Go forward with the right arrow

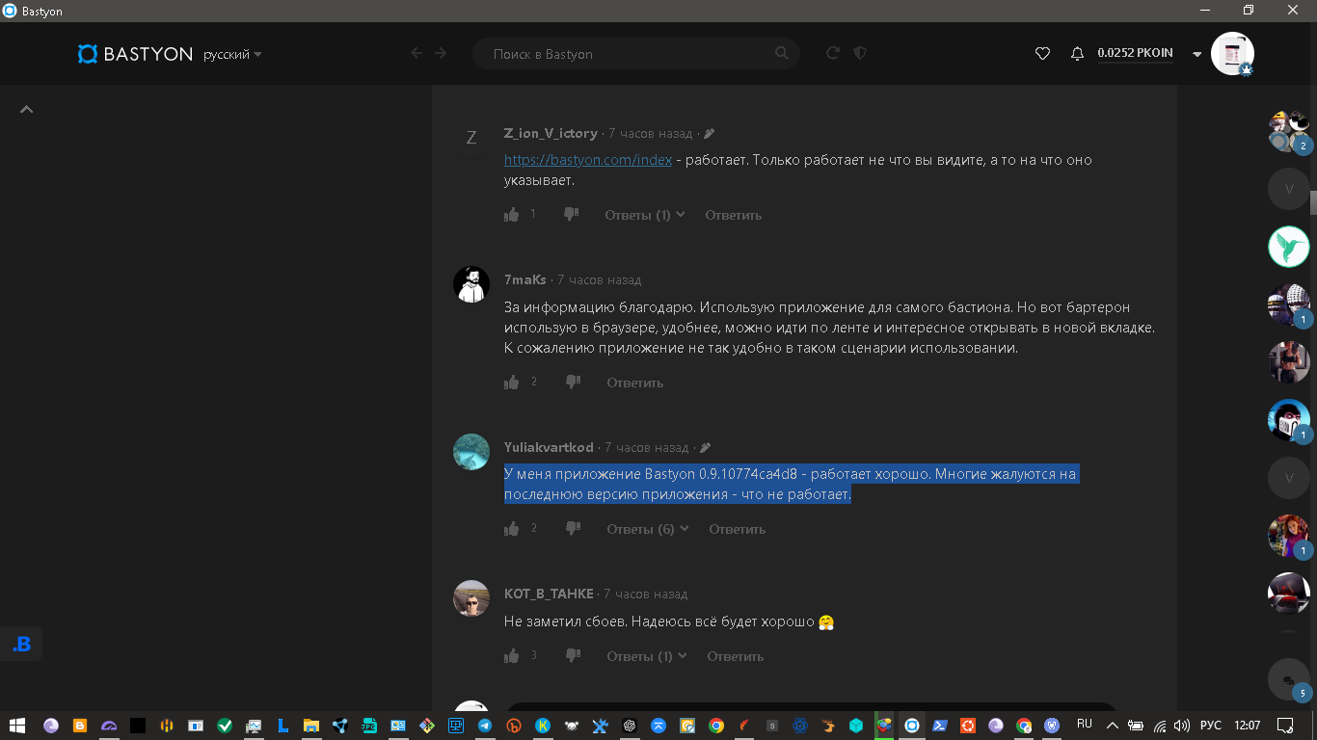441,53
